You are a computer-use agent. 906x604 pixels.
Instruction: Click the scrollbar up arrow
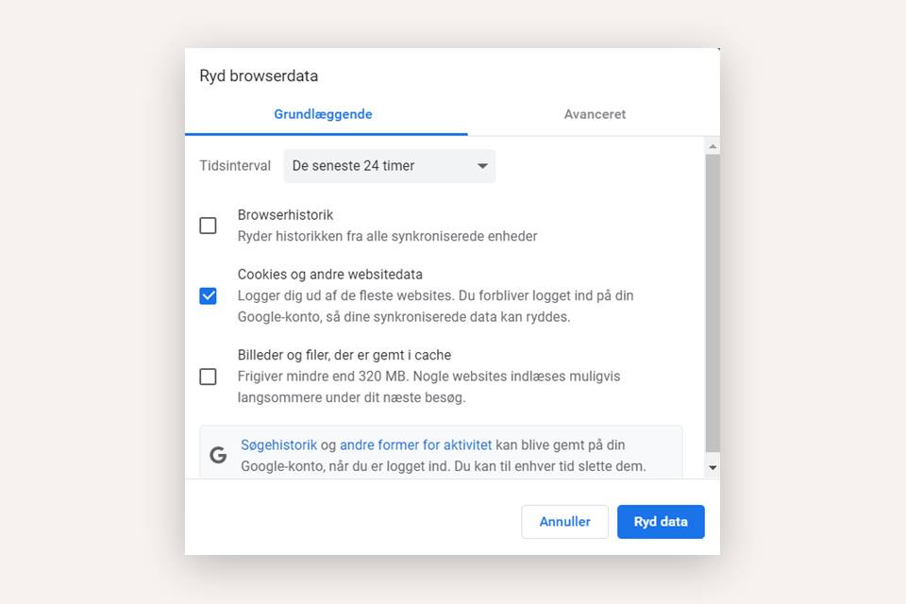pyautogui.click(x=713, y=145)
